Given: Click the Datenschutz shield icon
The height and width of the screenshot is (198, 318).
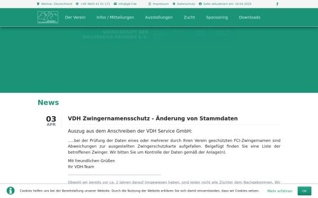Looking at the screenshot, I should point(174,4).
